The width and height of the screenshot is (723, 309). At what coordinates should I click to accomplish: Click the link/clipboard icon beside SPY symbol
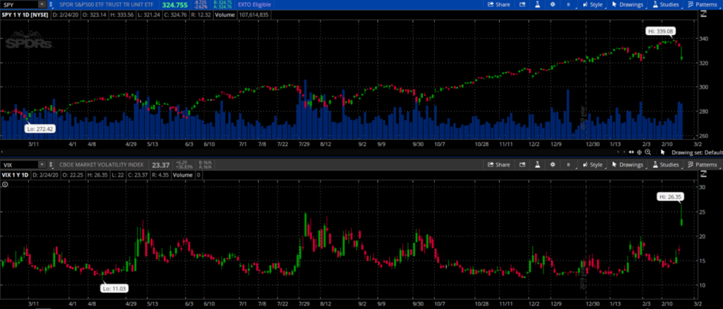point(51,5)
